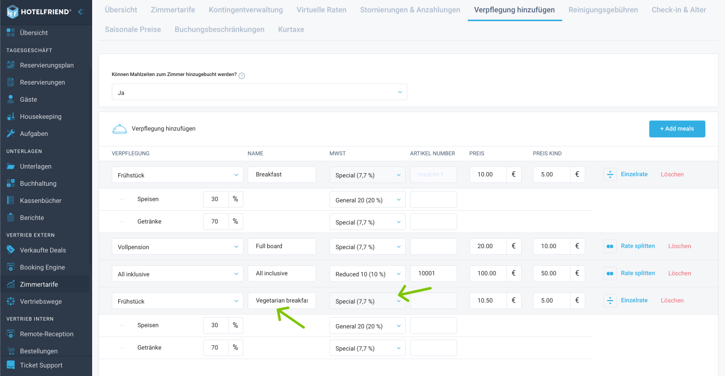
Task: Open the Virtuelle Raten tab
Action: [321, 10]
